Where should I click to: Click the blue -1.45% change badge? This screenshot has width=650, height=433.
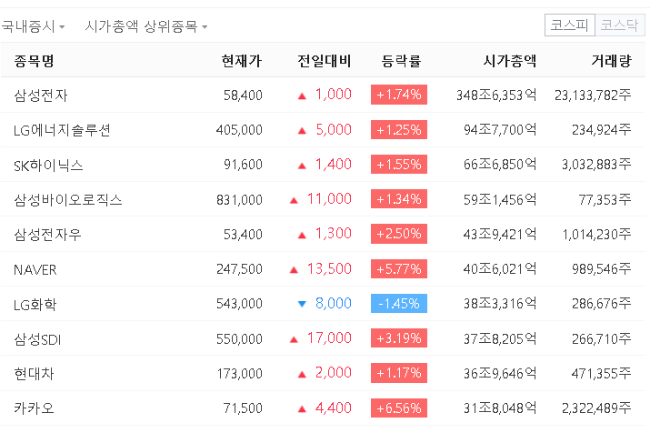tap(398, 304)
